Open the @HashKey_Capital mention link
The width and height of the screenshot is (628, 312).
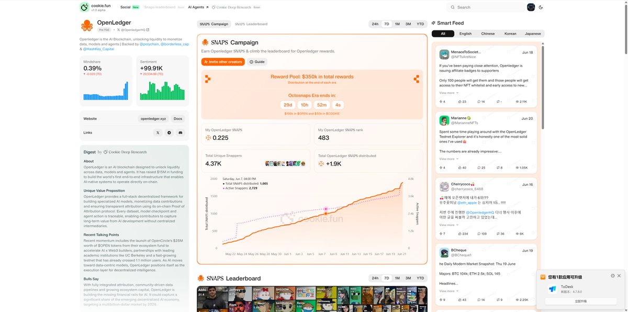(98, 49)
